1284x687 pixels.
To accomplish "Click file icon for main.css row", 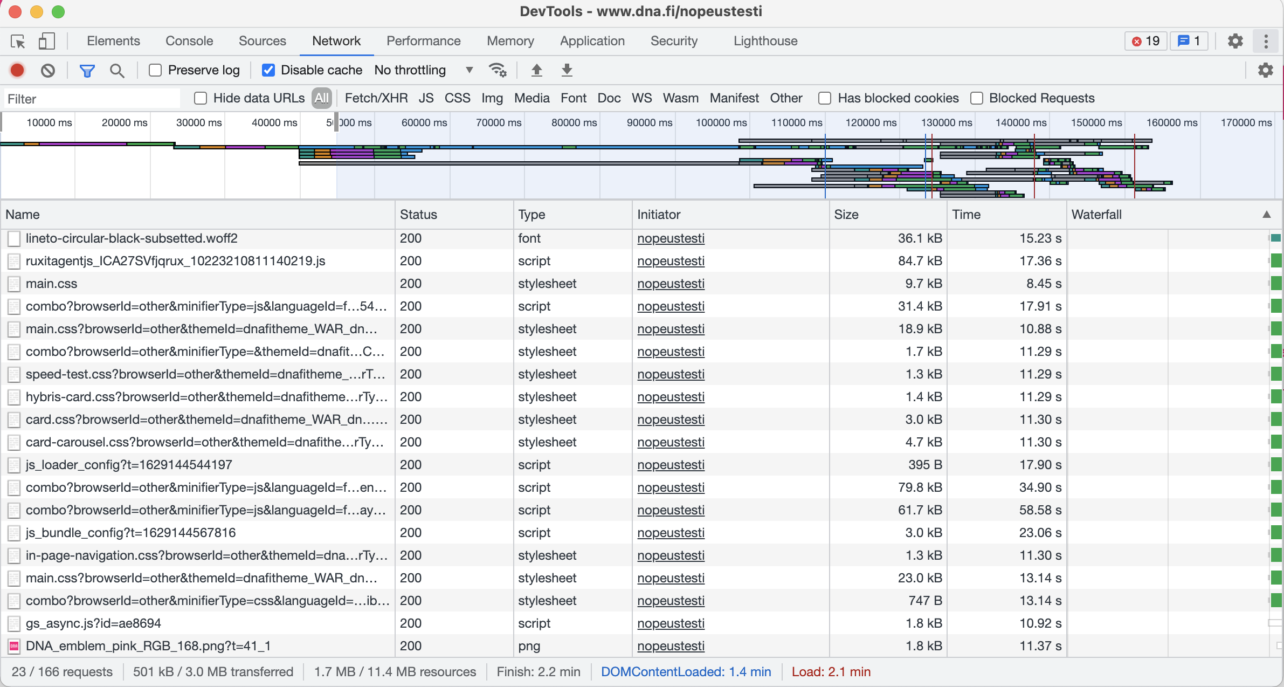I will click(14, 284).
